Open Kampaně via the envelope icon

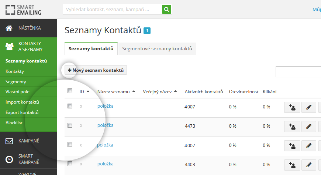(9, 141)
